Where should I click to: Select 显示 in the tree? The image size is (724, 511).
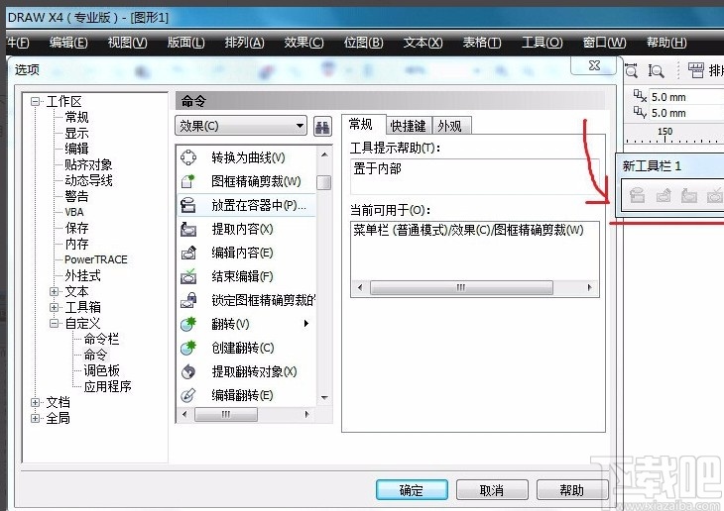(76, 133)
